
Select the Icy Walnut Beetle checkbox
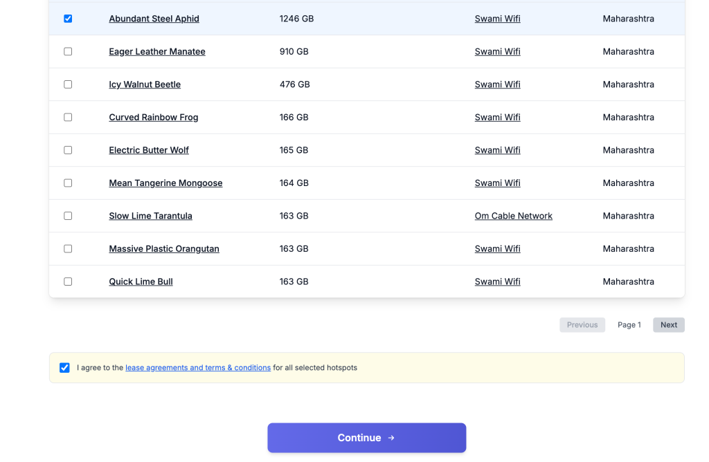[68, 84]
